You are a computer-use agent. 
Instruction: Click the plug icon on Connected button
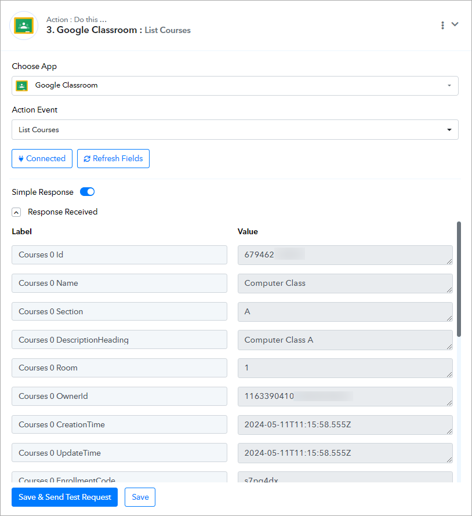[21, 159]
